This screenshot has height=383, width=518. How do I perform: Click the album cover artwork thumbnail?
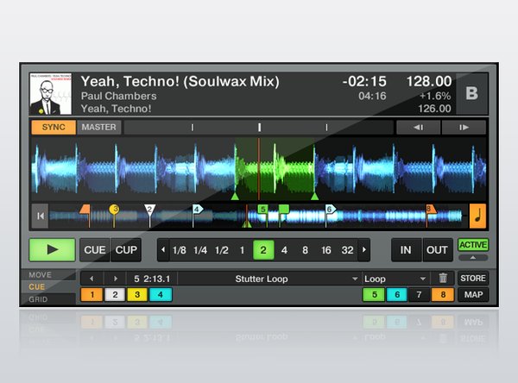51,93
